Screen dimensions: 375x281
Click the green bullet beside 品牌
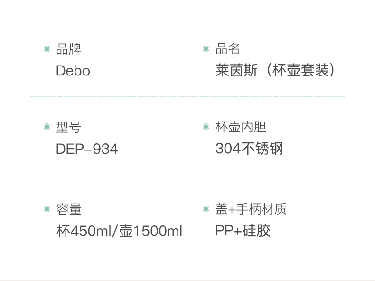[x=47, y=48]
